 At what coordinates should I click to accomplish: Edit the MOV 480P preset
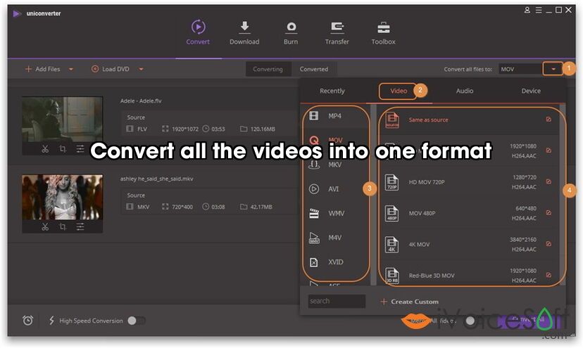tap(548, 213)
